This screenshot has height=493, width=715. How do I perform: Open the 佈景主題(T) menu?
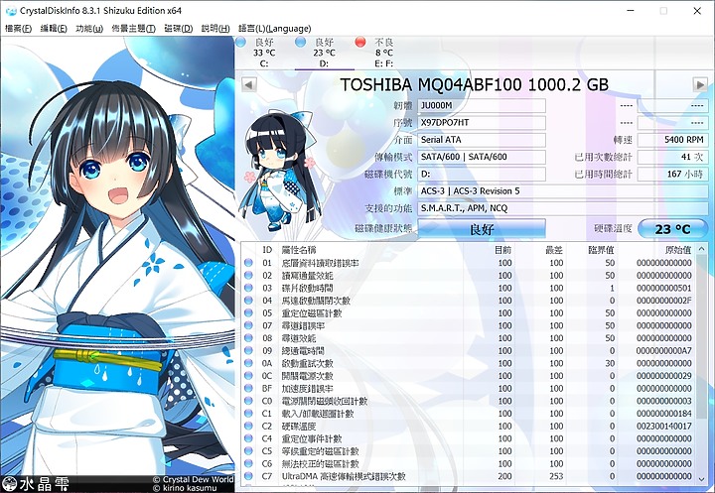tap(134, 28)
